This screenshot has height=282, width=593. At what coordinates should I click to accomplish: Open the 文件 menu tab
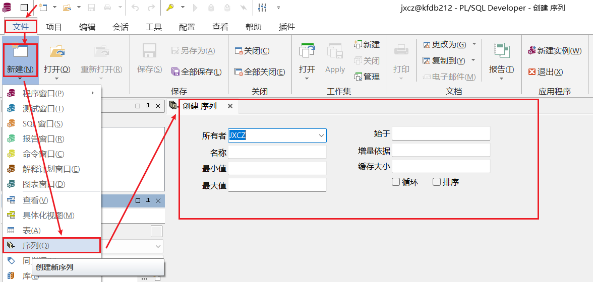tap(21, 27)
